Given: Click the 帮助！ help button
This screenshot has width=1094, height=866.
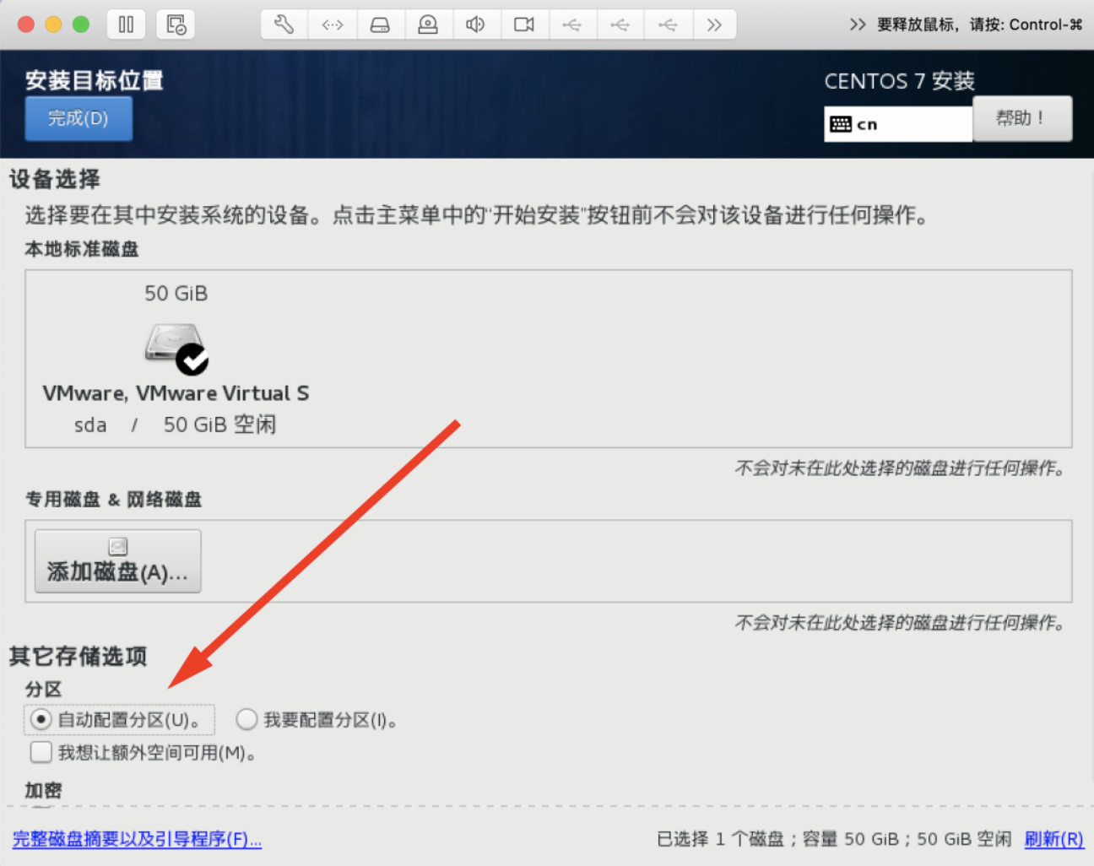Looking at the screenshot, I should 1022,118.
